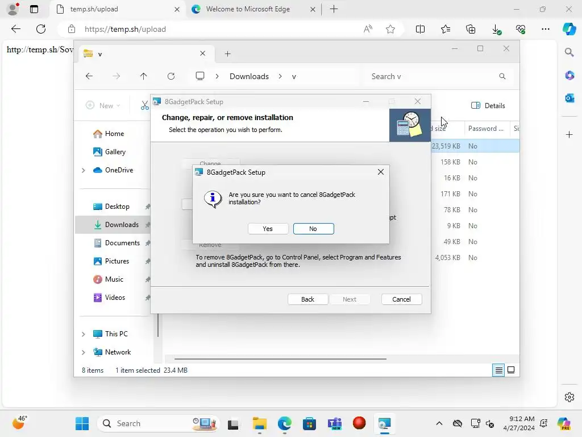Open Edge split screen
This screenshot has width=582, height=437.
coord(420,29)
